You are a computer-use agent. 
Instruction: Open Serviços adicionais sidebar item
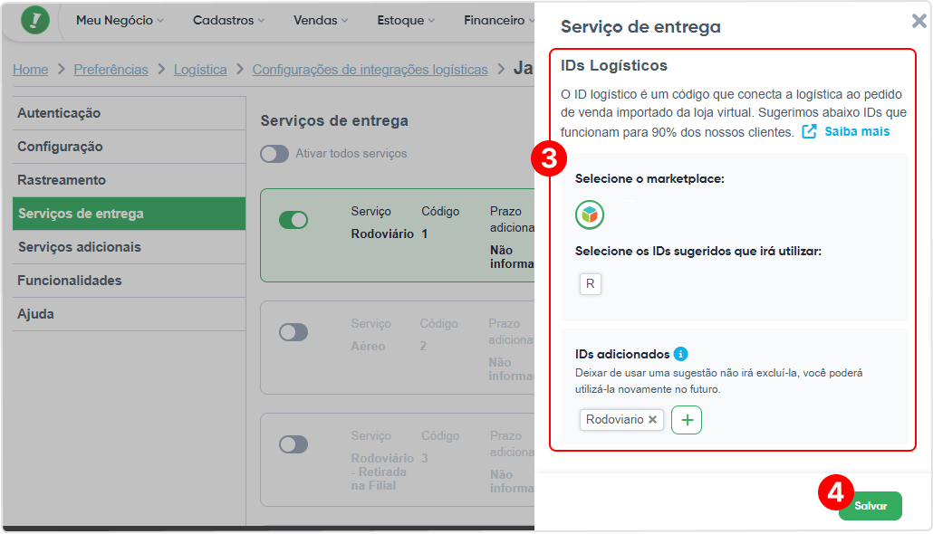(x=130, y=247)
